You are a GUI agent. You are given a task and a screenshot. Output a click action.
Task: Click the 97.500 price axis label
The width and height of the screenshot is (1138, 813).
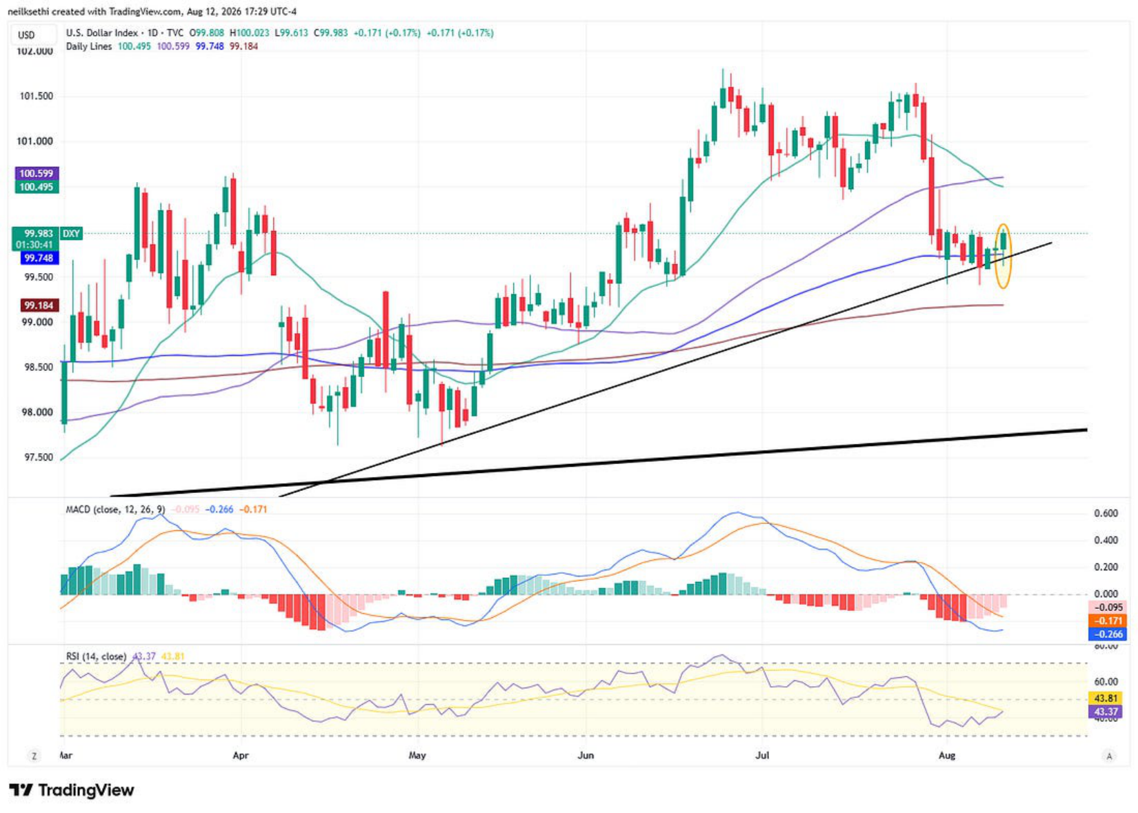click(39, 457)
